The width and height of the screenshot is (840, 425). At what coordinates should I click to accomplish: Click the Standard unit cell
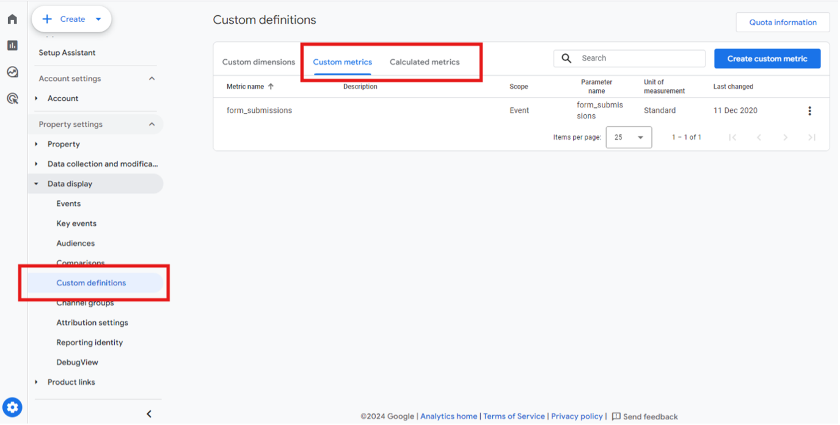click(x=660, y=111)
